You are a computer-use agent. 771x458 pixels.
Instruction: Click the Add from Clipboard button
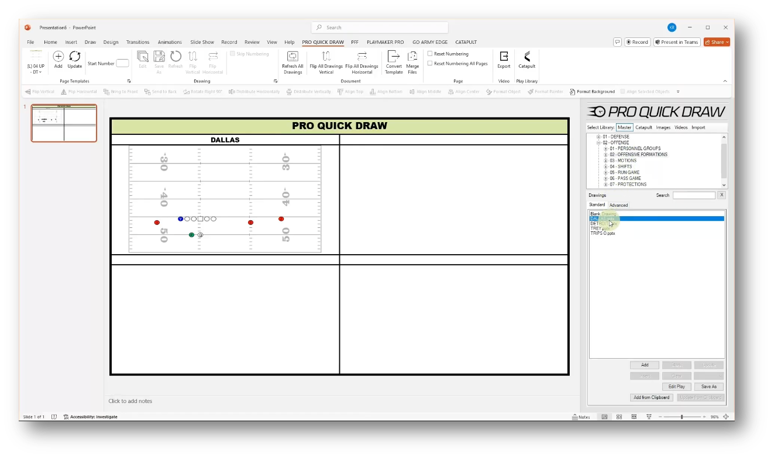coord(651,397)
